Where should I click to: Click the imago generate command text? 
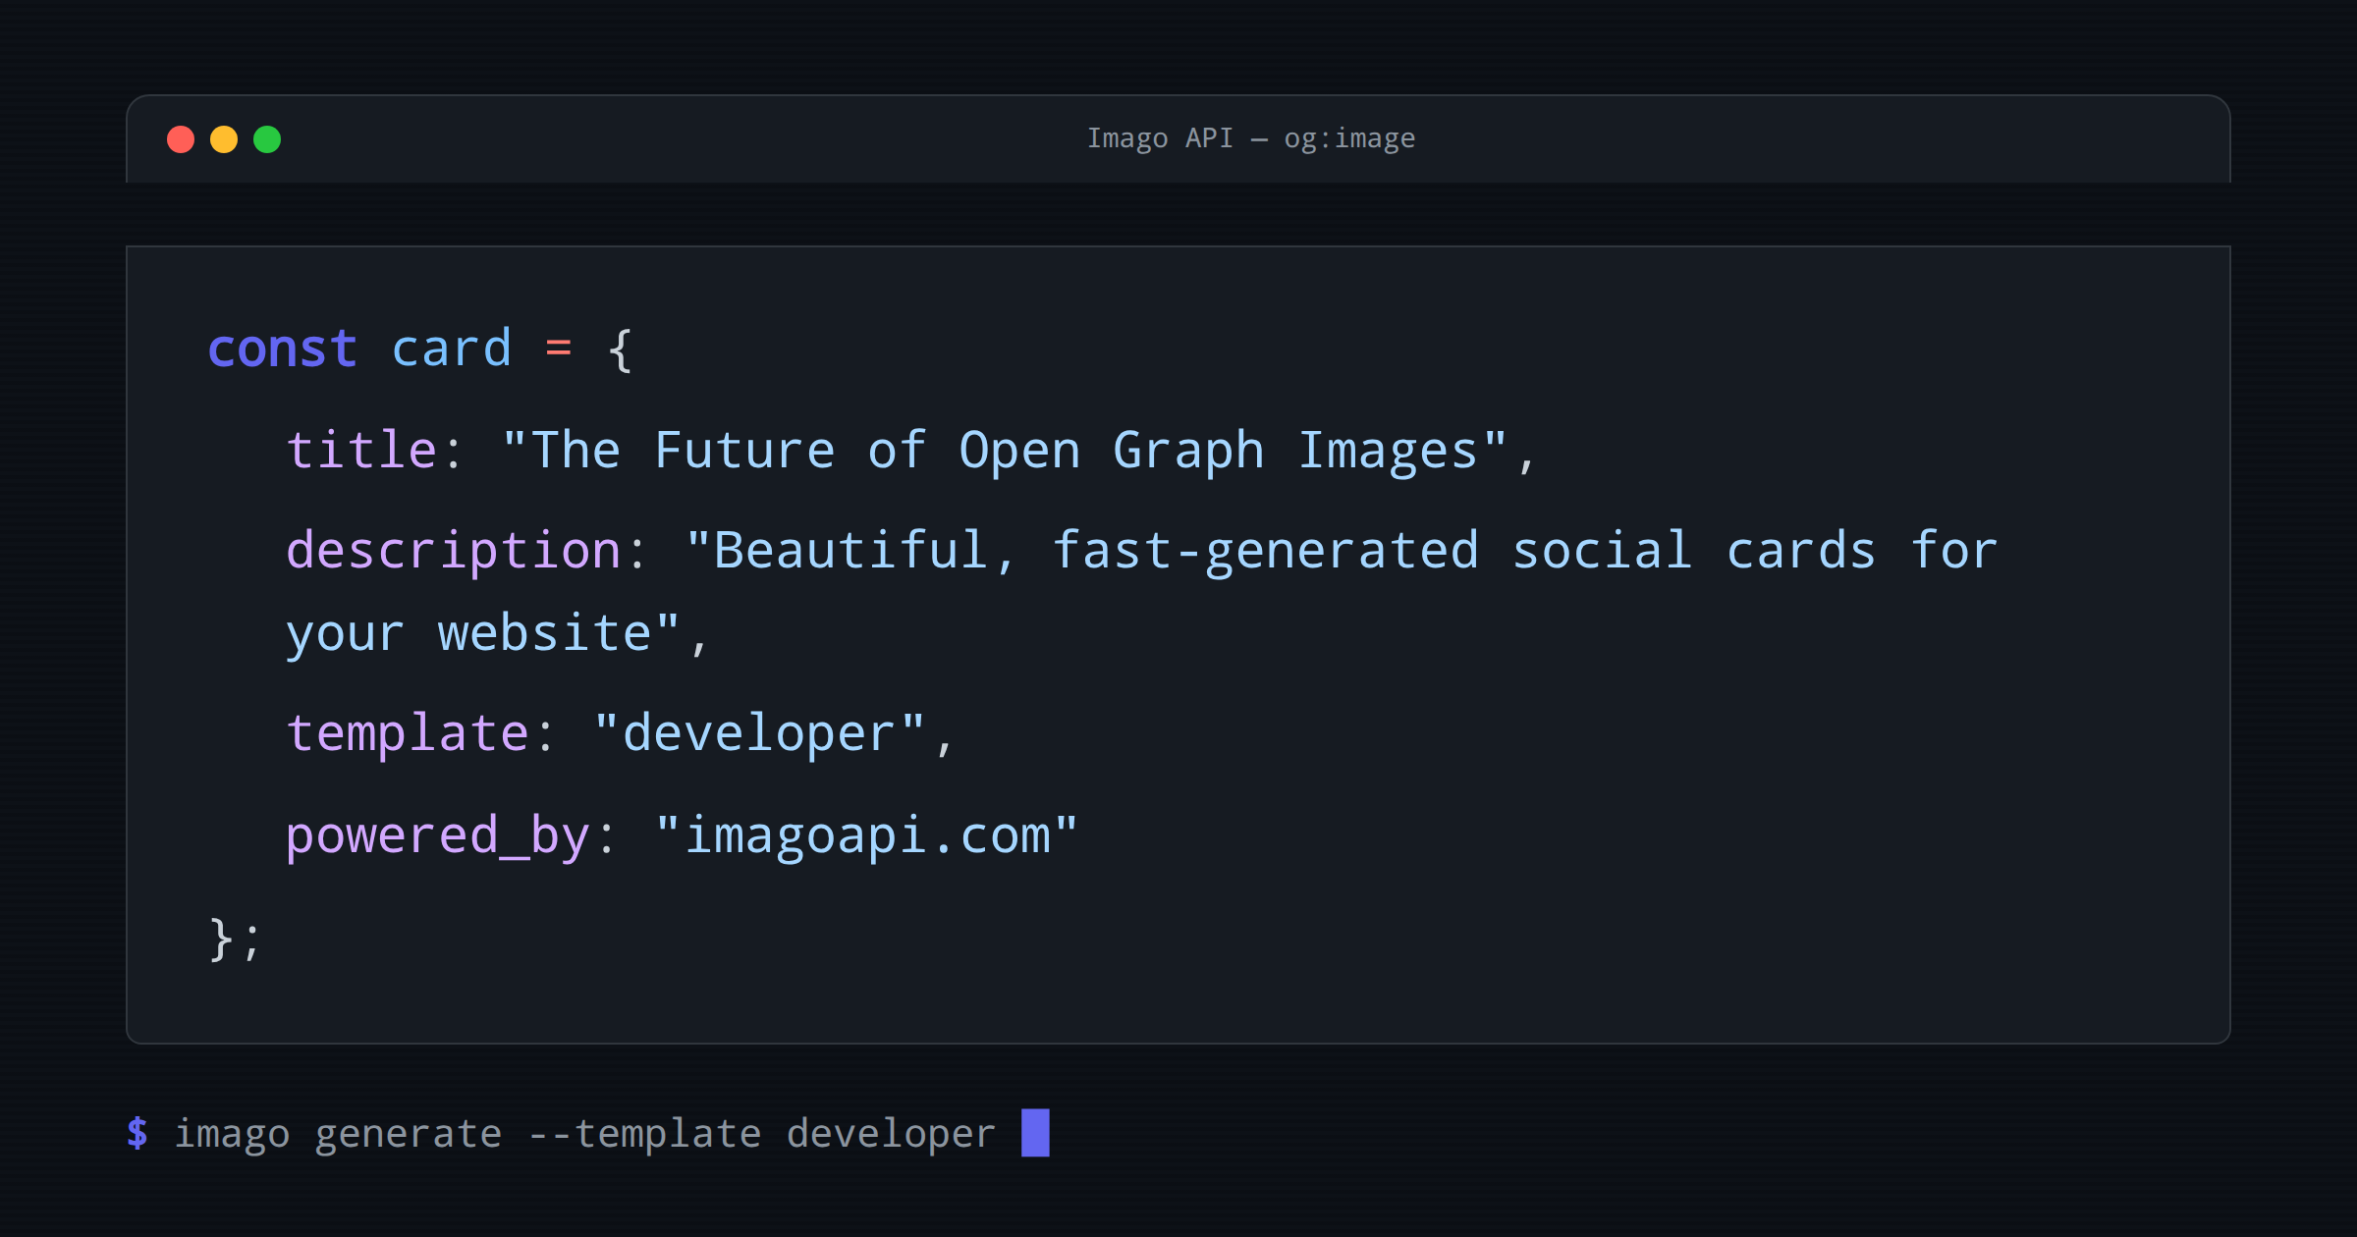coord(339,1133)
